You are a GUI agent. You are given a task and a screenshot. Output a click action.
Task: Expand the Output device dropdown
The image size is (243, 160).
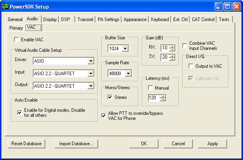tap(91, 86)
